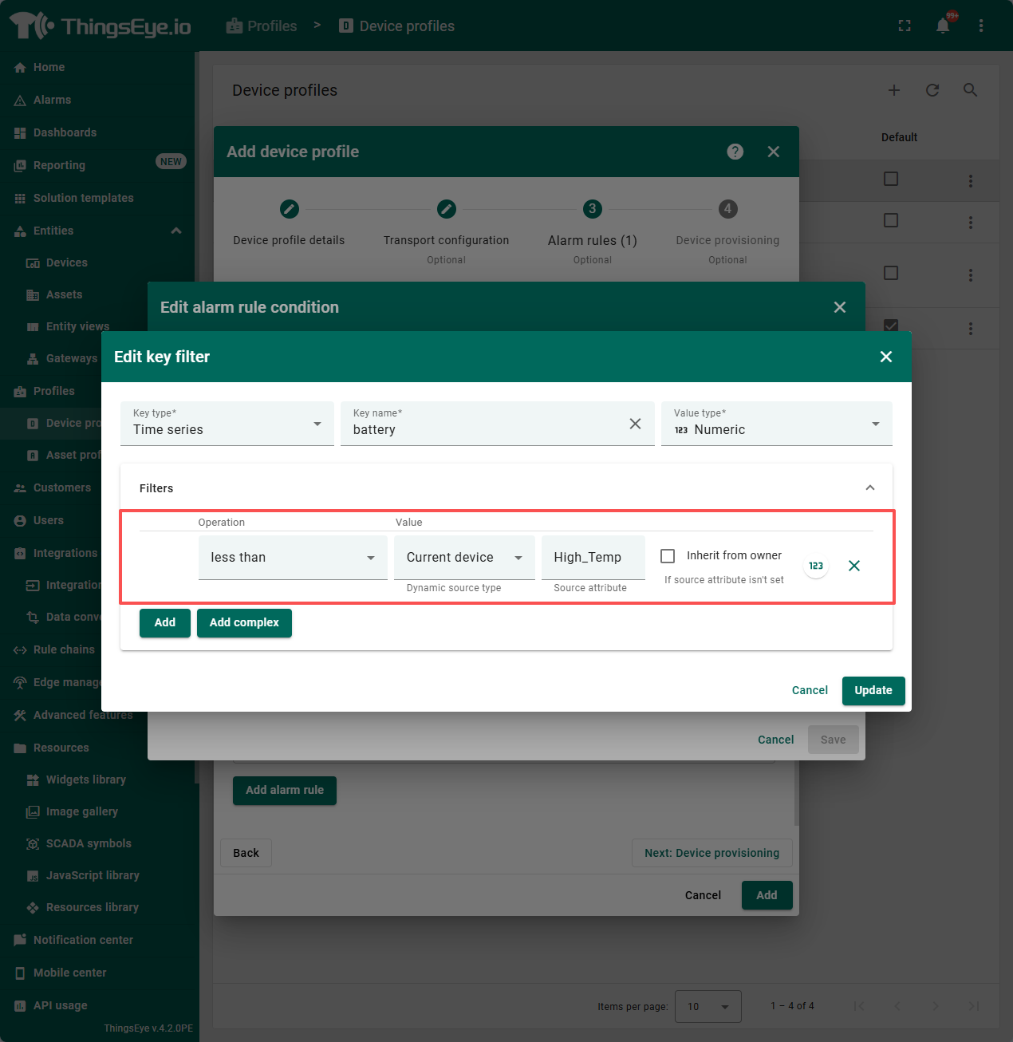Check the Default box in third row
The image size is (1013, 1042).
click(x=891, y=273)
